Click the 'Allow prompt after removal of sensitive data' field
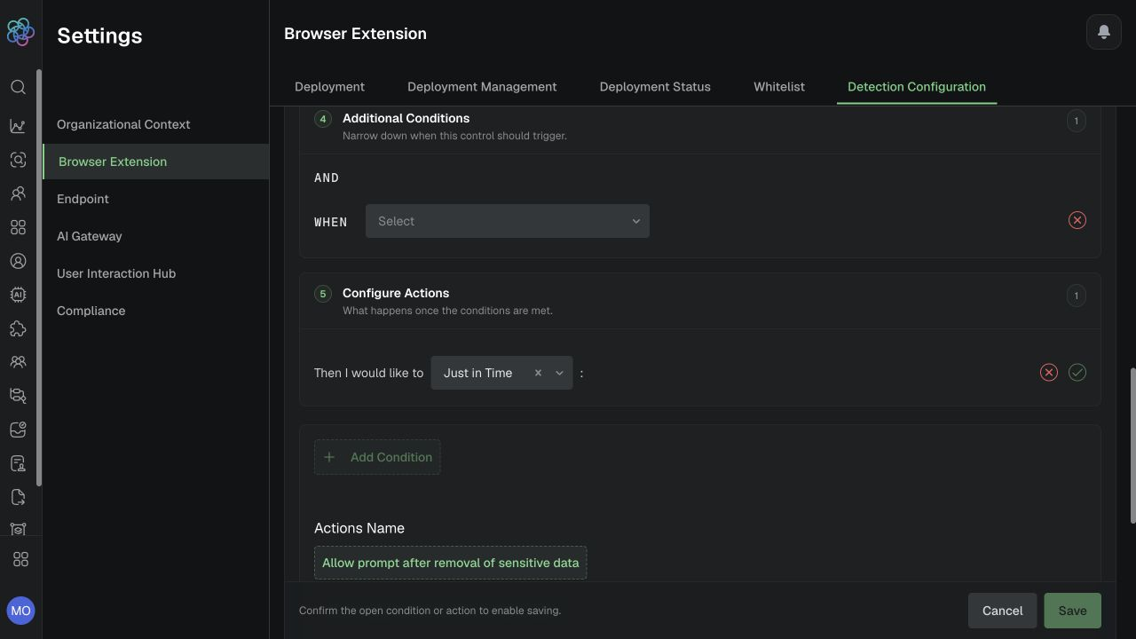Image resolution: width=1136 pixels, height=639 pixels. pyautogui.click(x=450, y=563)
